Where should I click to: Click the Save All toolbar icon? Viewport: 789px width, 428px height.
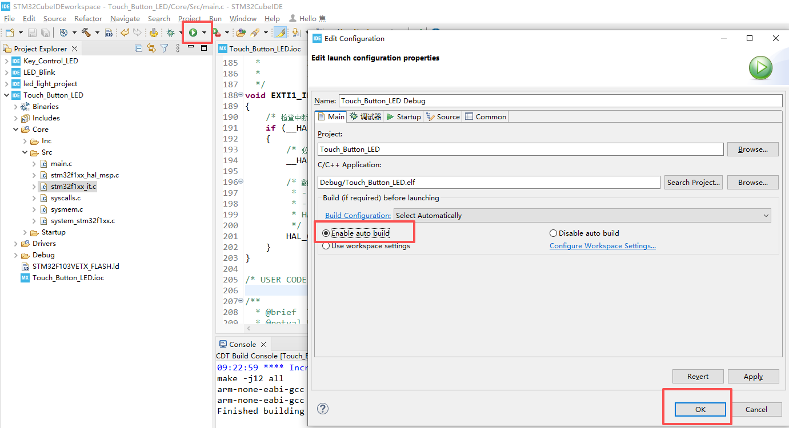click(45, 33)
